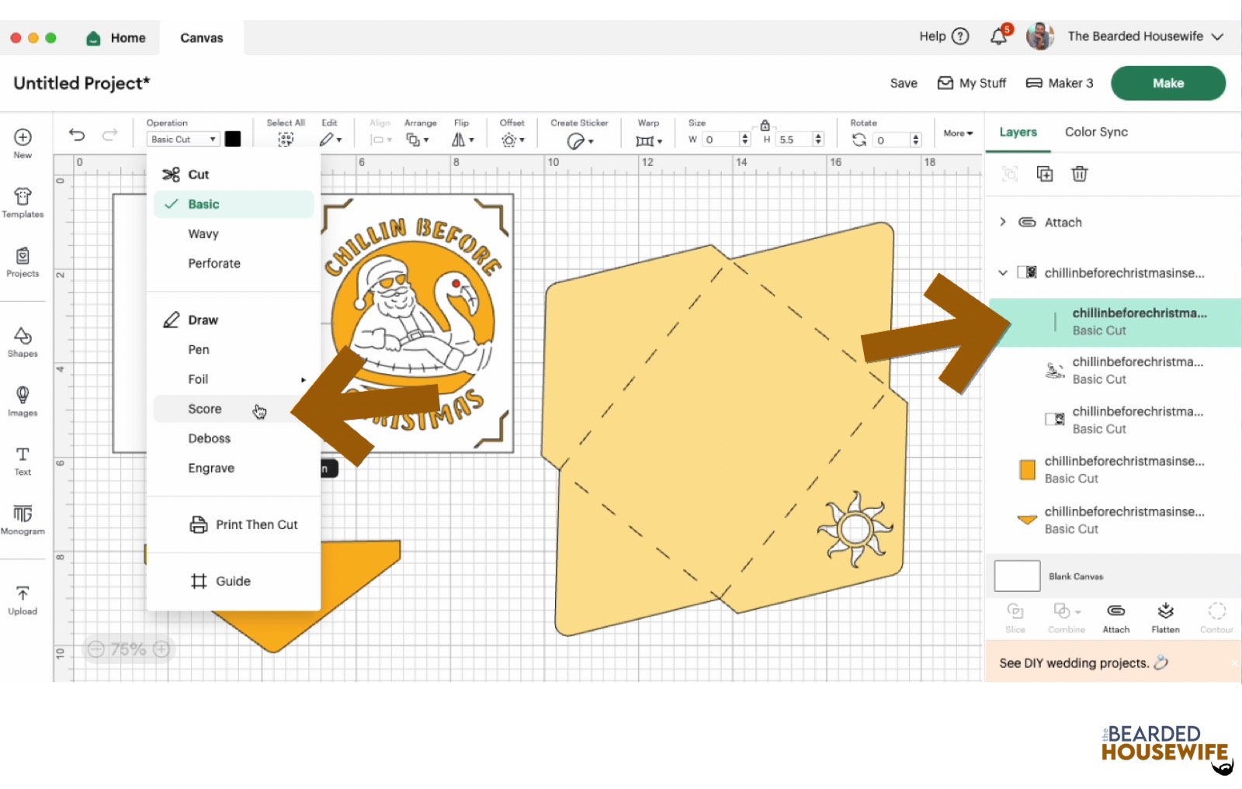
Task: Click the Upload icon
Action: [x=23, y=593]
